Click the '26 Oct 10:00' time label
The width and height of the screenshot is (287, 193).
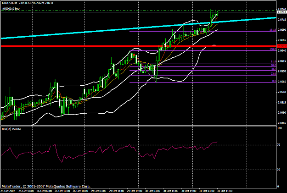coord(62,191)
